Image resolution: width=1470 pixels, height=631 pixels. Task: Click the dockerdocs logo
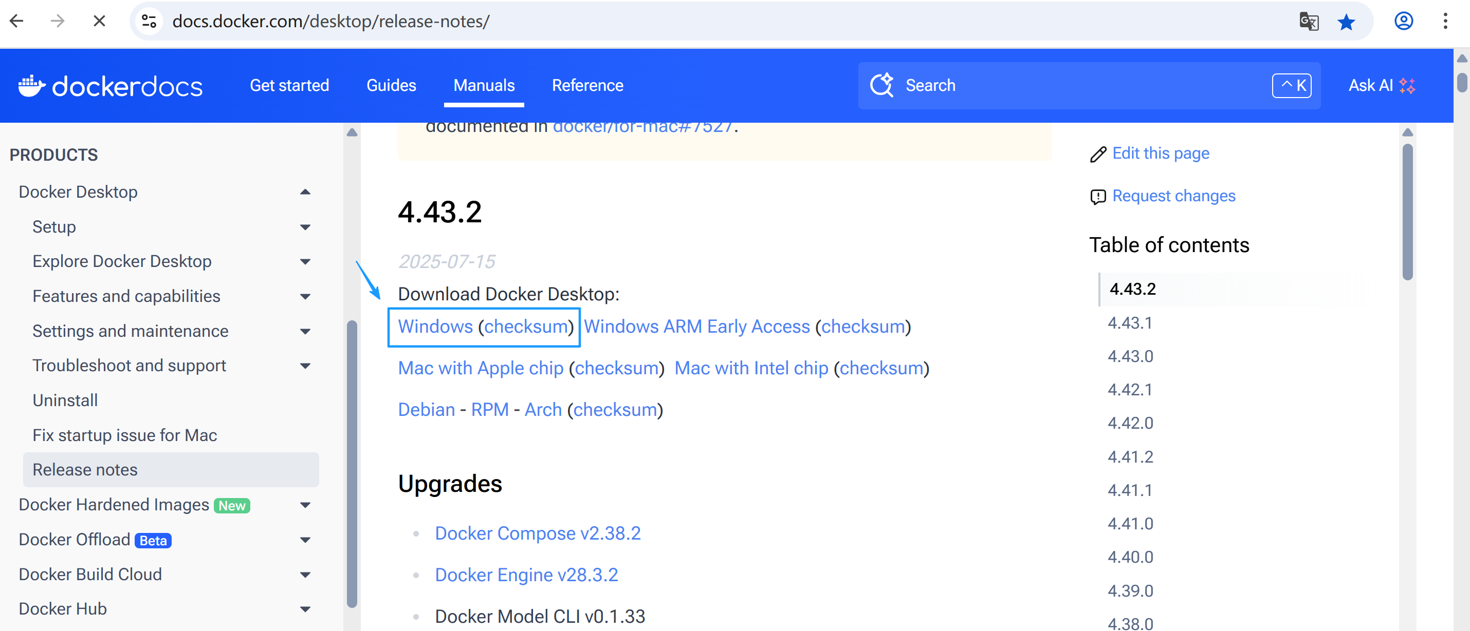[x=110, y=86]
